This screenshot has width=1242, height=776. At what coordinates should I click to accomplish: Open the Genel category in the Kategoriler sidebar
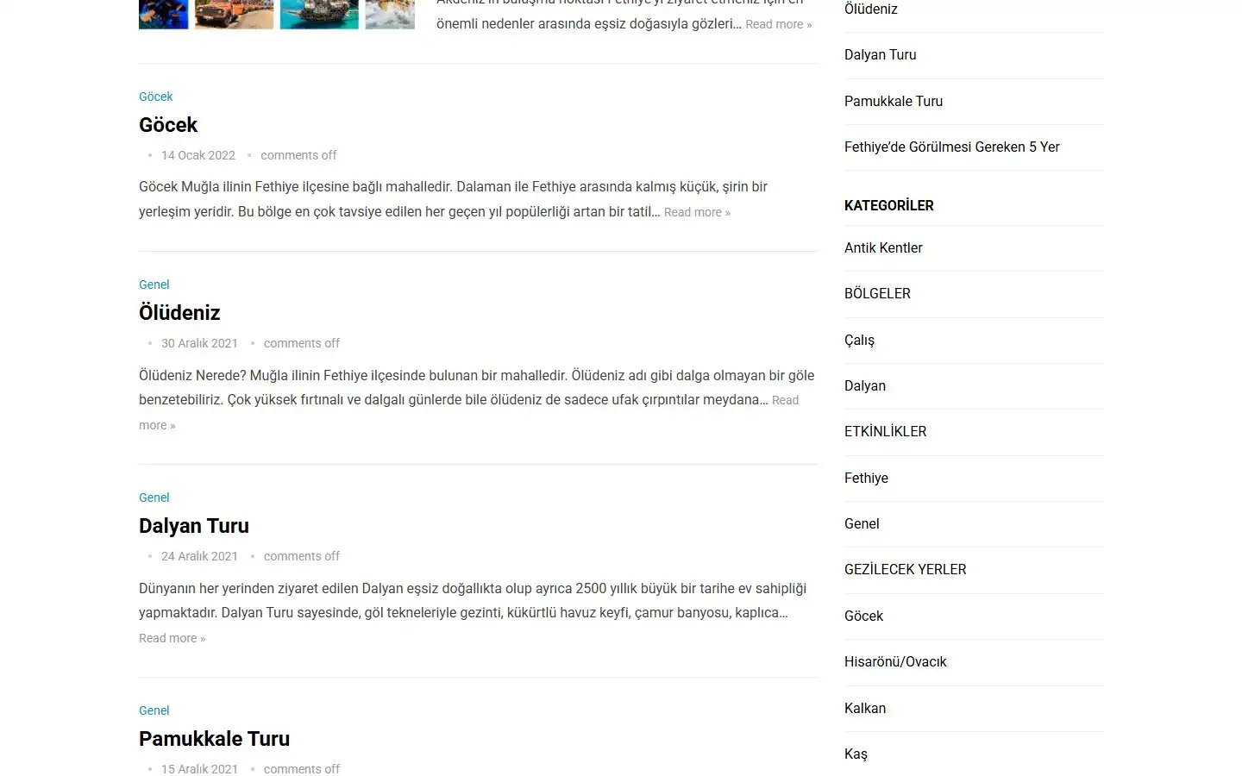pyautogui.click(x=862, y=523)
